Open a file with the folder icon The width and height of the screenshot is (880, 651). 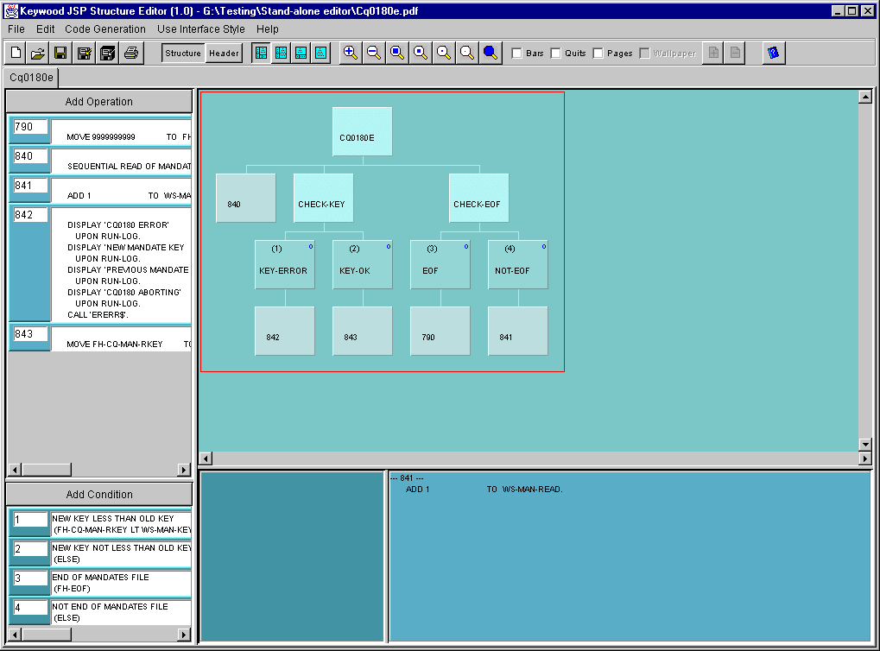coord(38,54)
